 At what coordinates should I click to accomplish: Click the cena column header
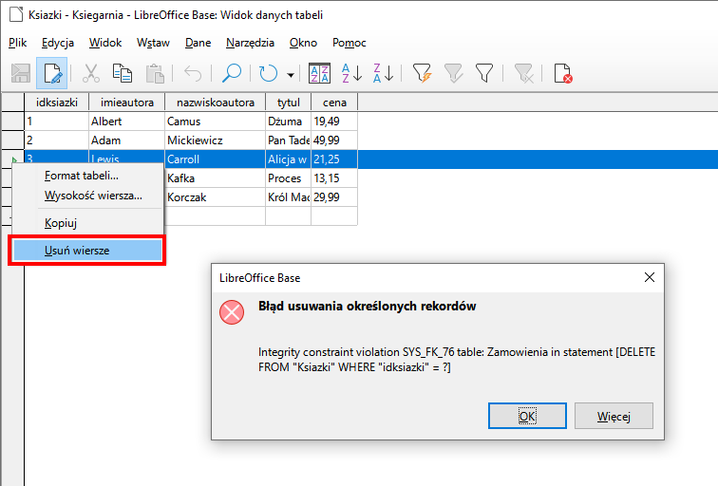point(334,103)
